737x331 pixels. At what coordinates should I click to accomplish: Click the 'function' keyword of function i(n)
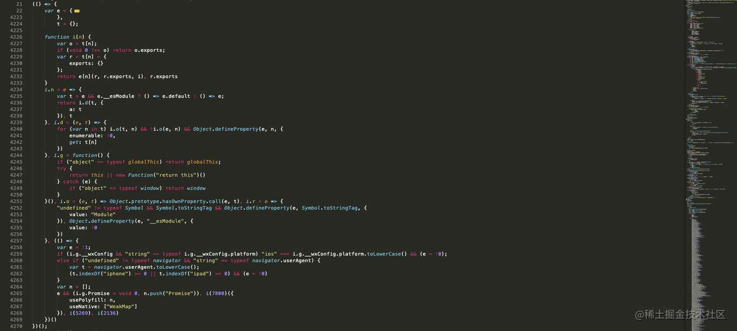tap(57, 37)
